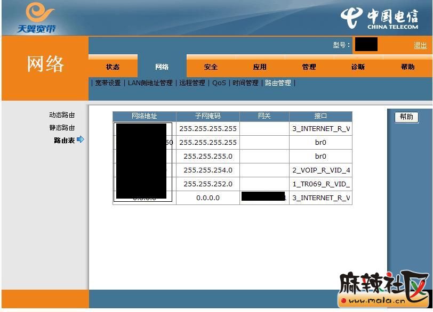Go to the 管理 tab
433x312 pixels.
[x=309, y=67]
